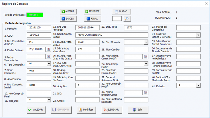
Task: Click the Modificar button
Action: click(x=86, y=110)
